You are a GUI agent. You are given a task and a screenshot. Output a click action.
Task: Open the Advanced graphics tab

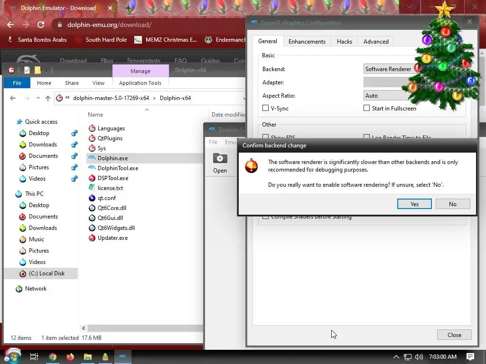(x=376, y=42)
